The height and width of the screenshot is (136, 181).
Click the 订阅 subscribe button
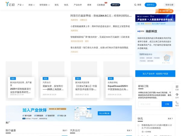(x=167, y=104)
